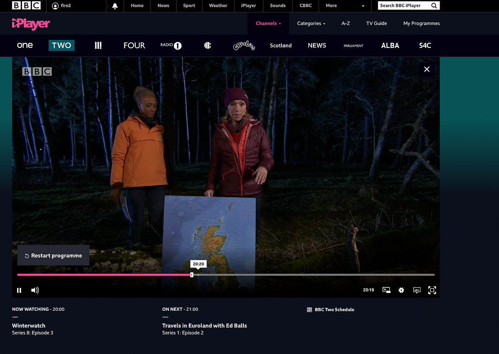Click the Restart programme button
The image size is (499, 354).
[x=53, y=255]
